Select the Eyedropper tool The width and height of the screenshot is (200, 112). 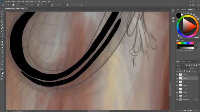(2, 25)
